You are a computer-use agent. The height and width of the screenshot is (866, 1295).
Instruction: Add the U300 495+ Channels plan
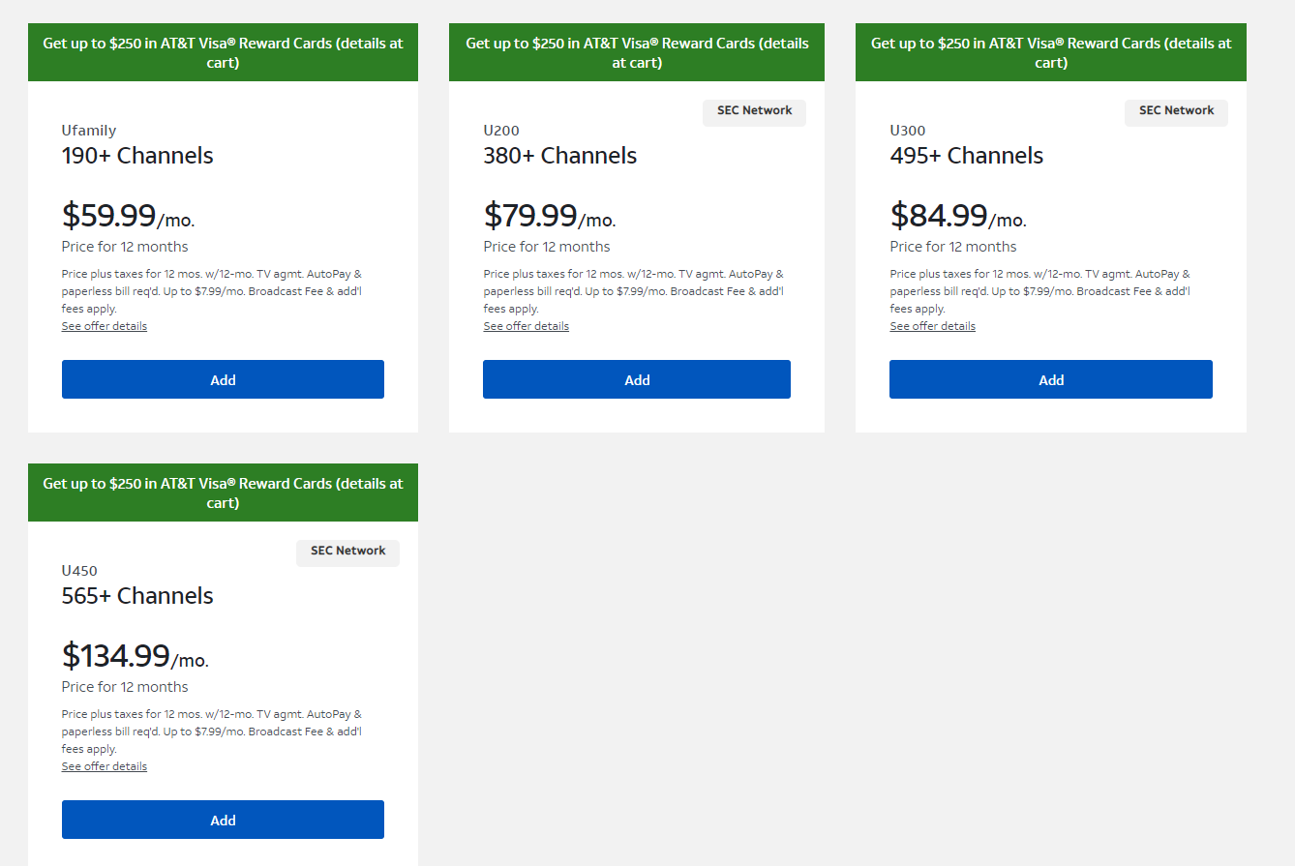pyautogui.click(x=1050, y=379)
